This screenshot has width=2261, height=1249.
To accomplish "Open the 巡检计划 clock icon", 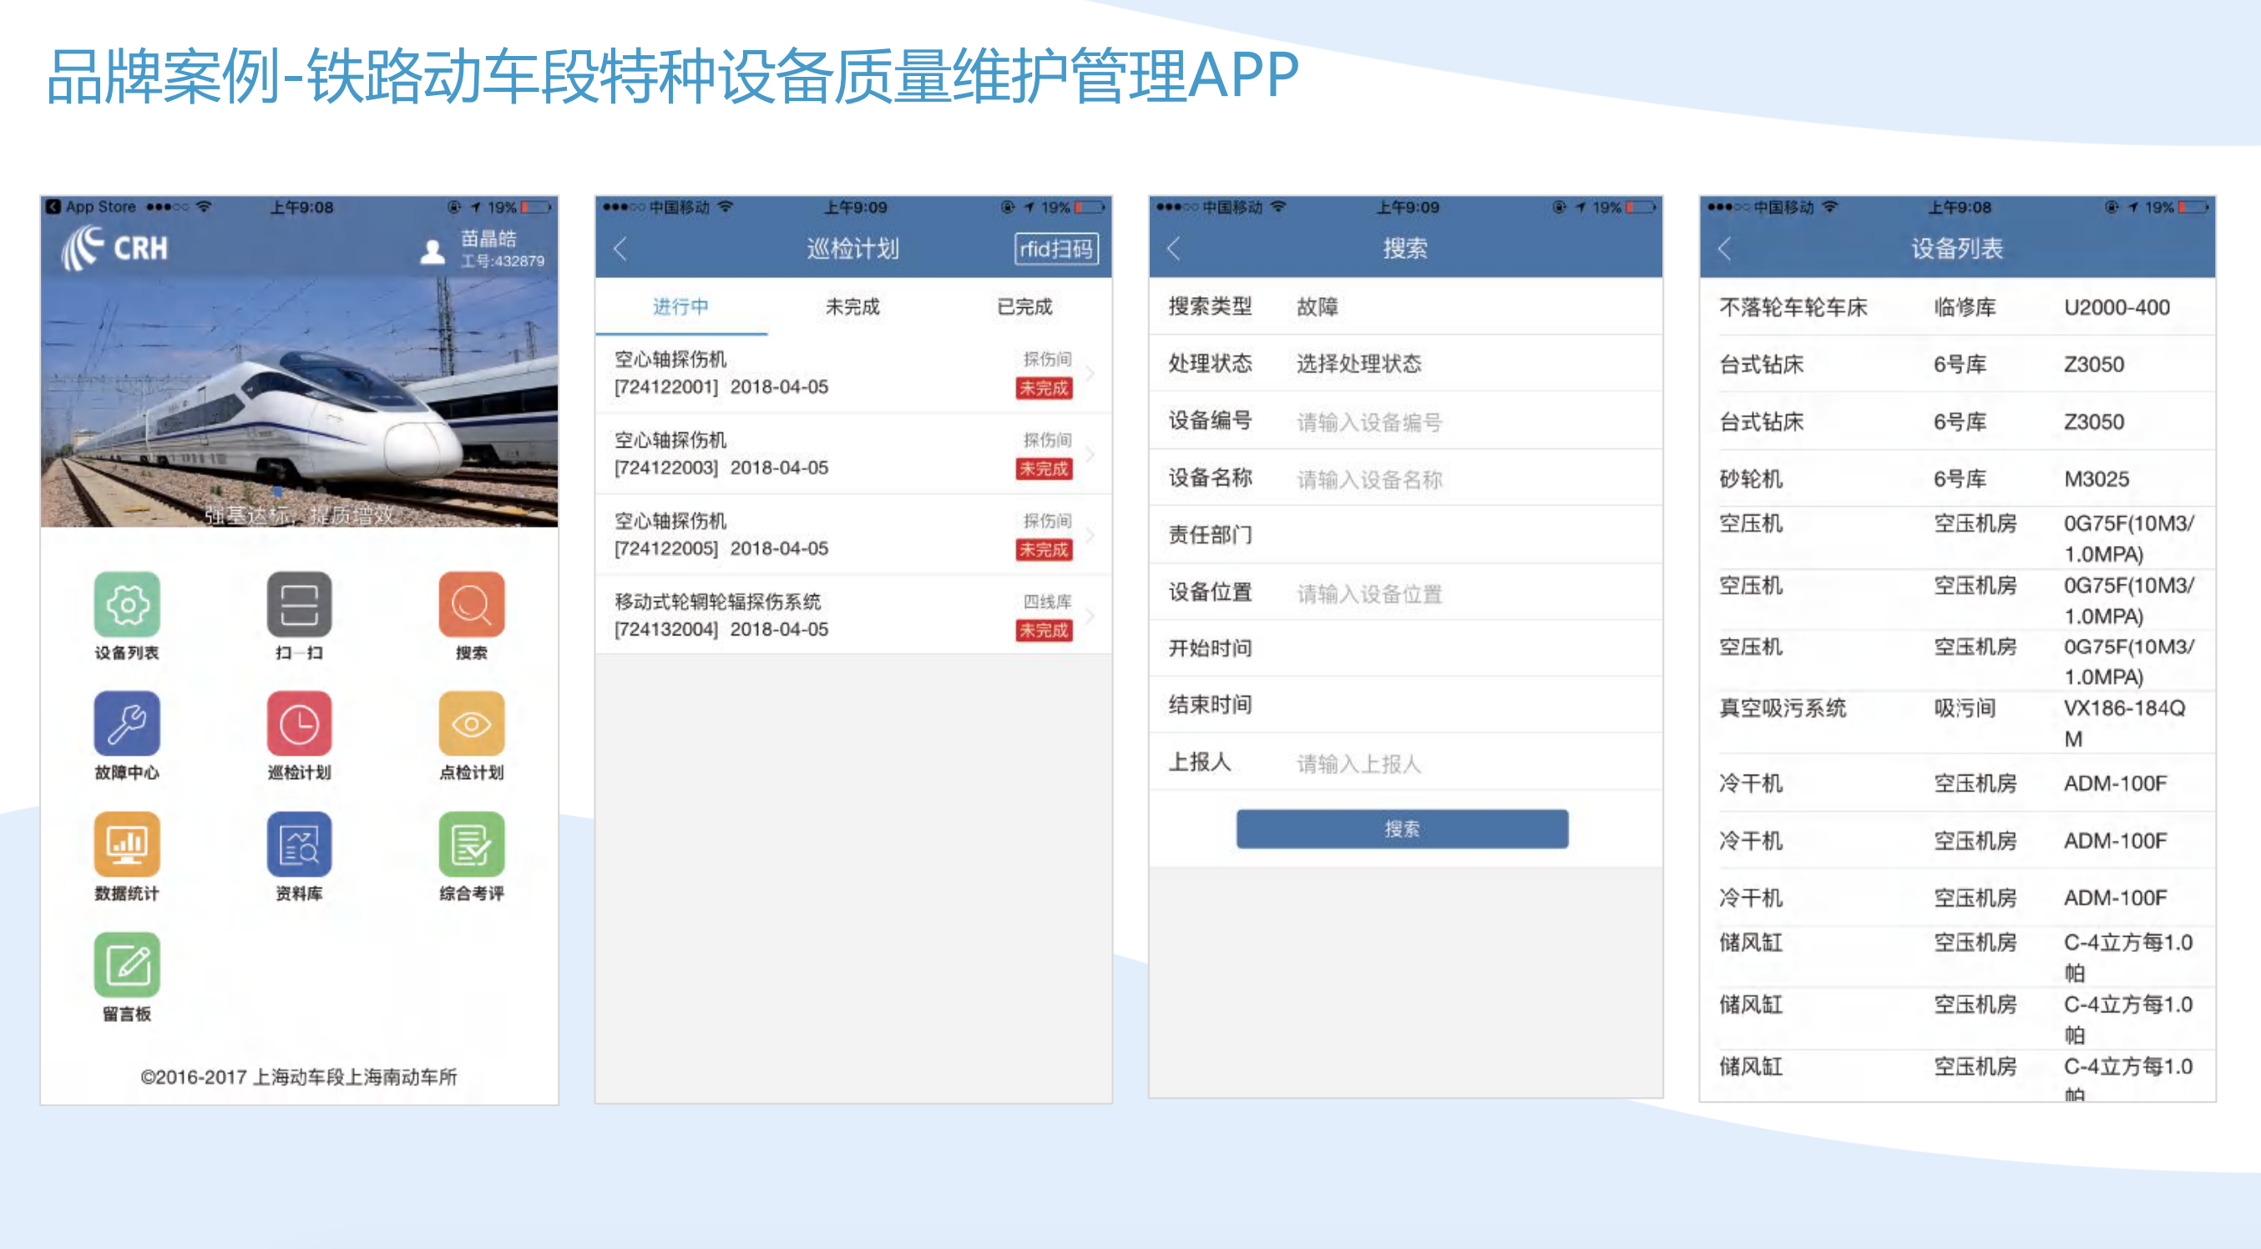I will click(x=299, y=723).
